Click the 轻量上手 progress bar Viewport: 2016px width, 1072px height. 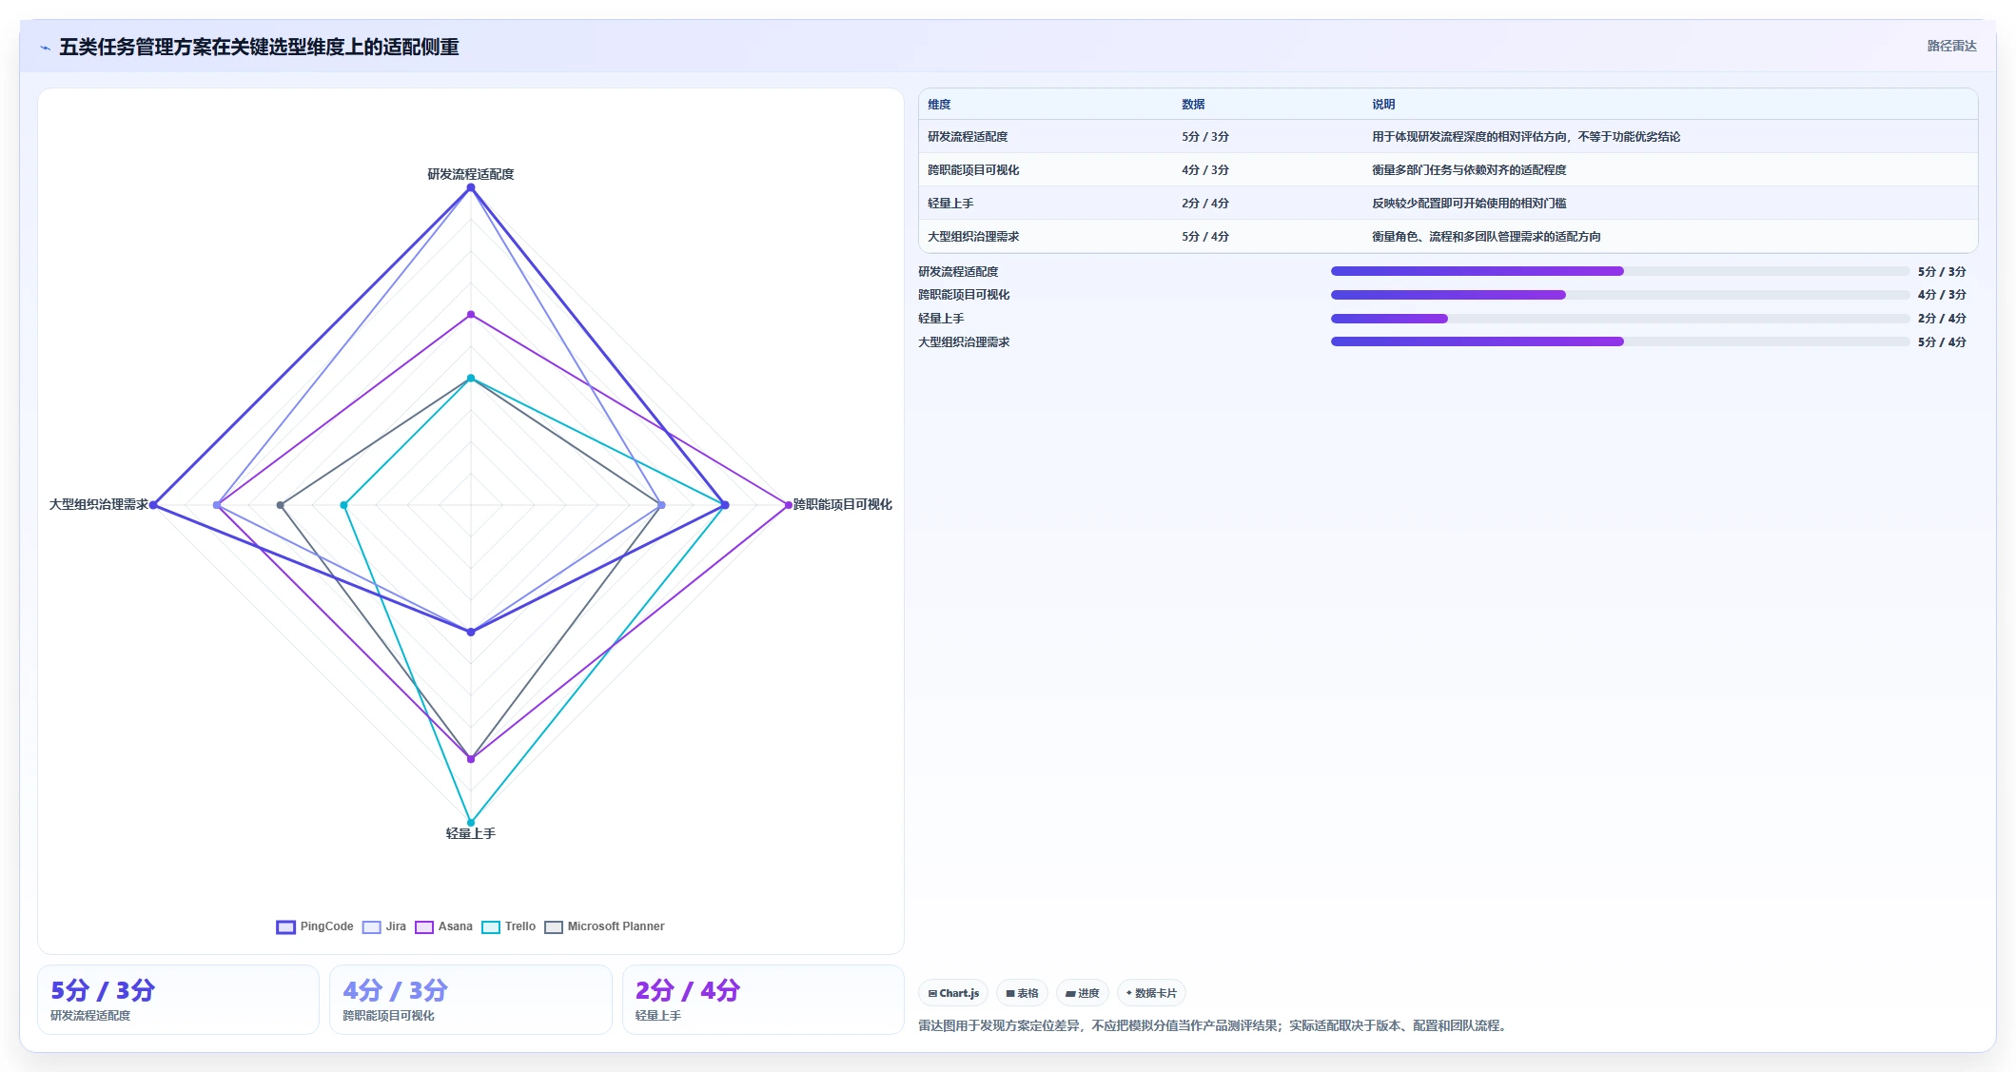pyautogui.click(x=1619, y=319)
